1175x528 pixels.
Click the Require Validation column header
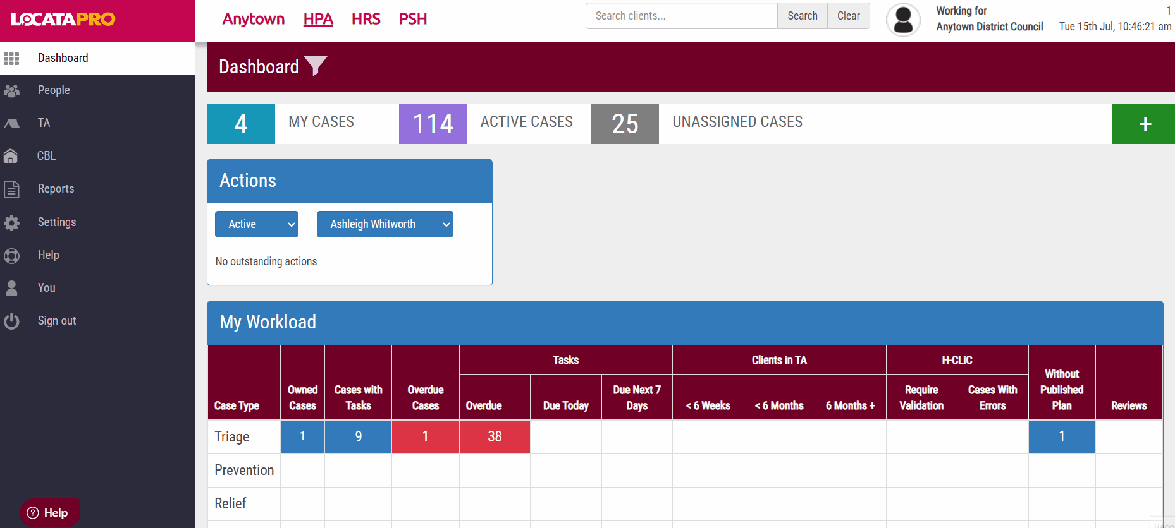921,398
